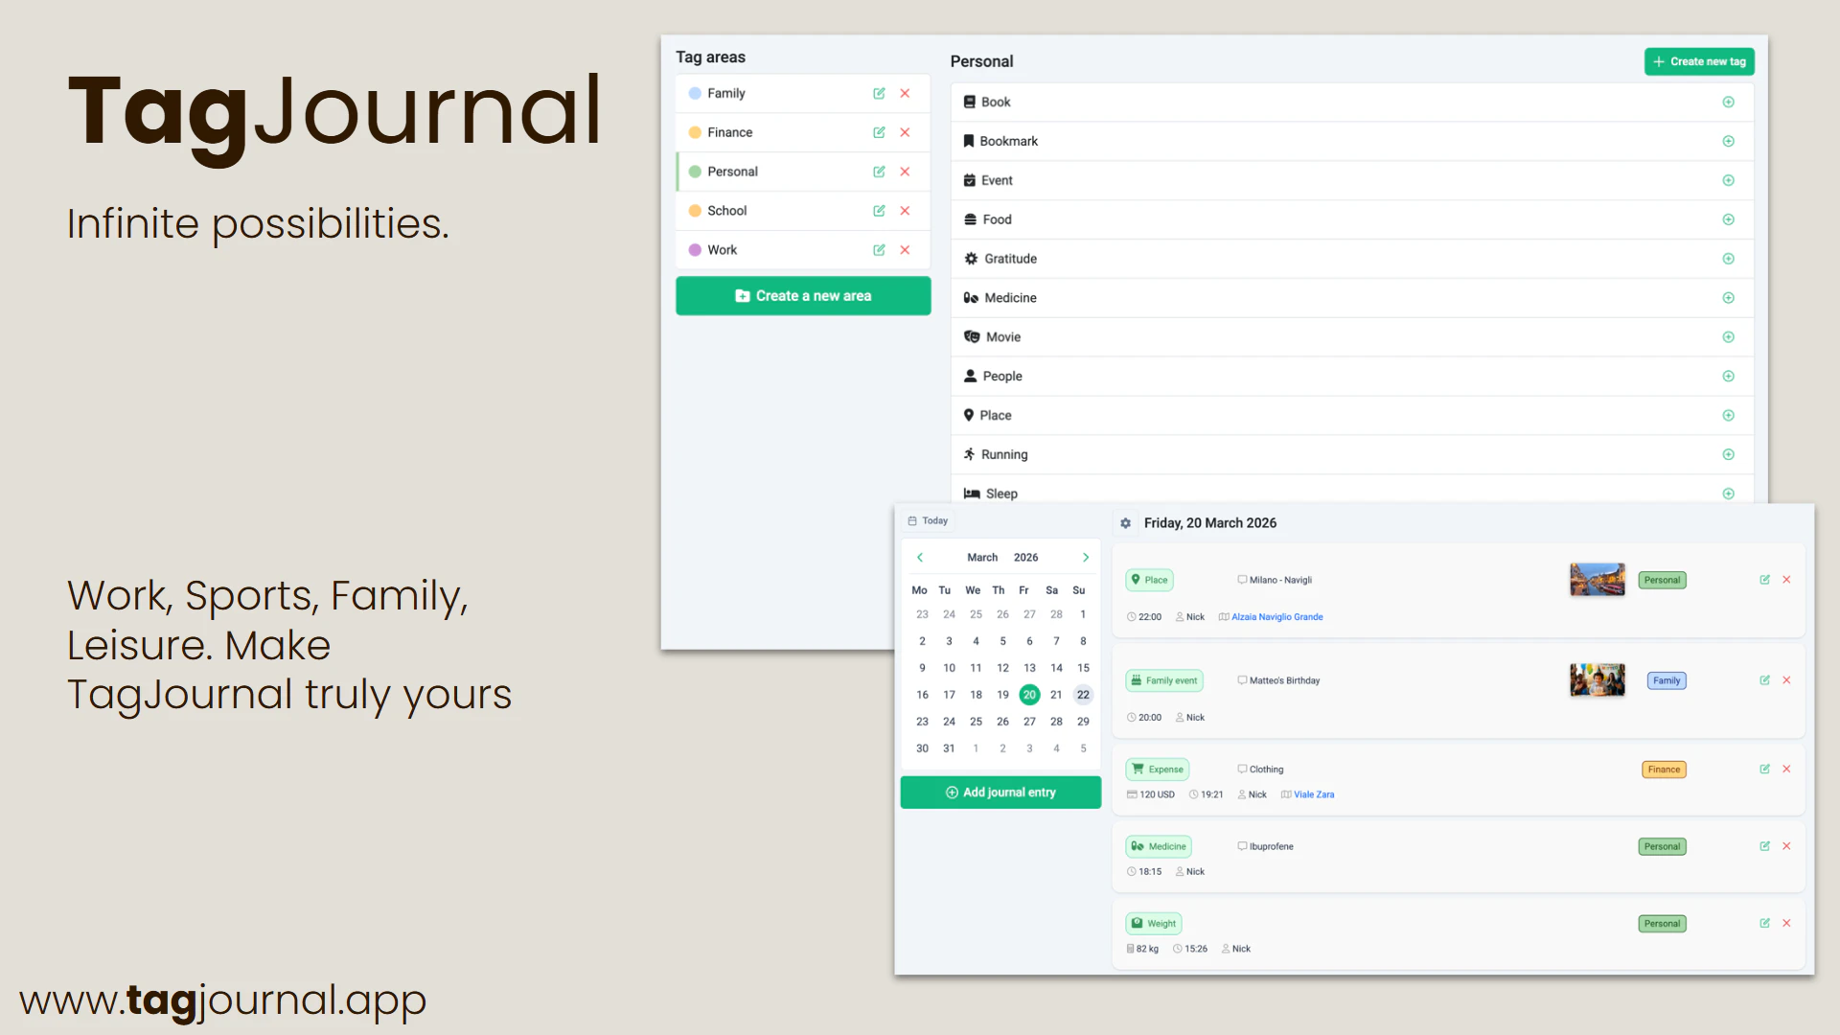Delete the School tag area
The height and width of the screenshot is (1035, 1840).
tap(905, 211)
